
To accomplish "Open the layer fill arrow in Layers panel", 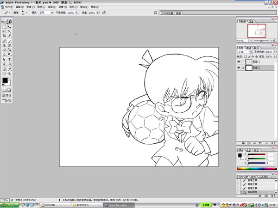I will (x=275, y=56).
